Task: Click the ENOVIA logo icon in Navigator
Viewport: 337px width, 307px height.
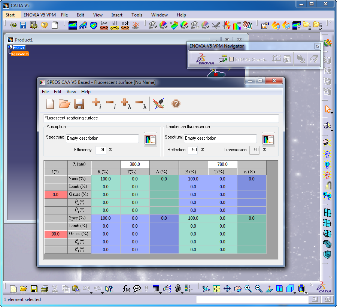Action: click(205, 59)
